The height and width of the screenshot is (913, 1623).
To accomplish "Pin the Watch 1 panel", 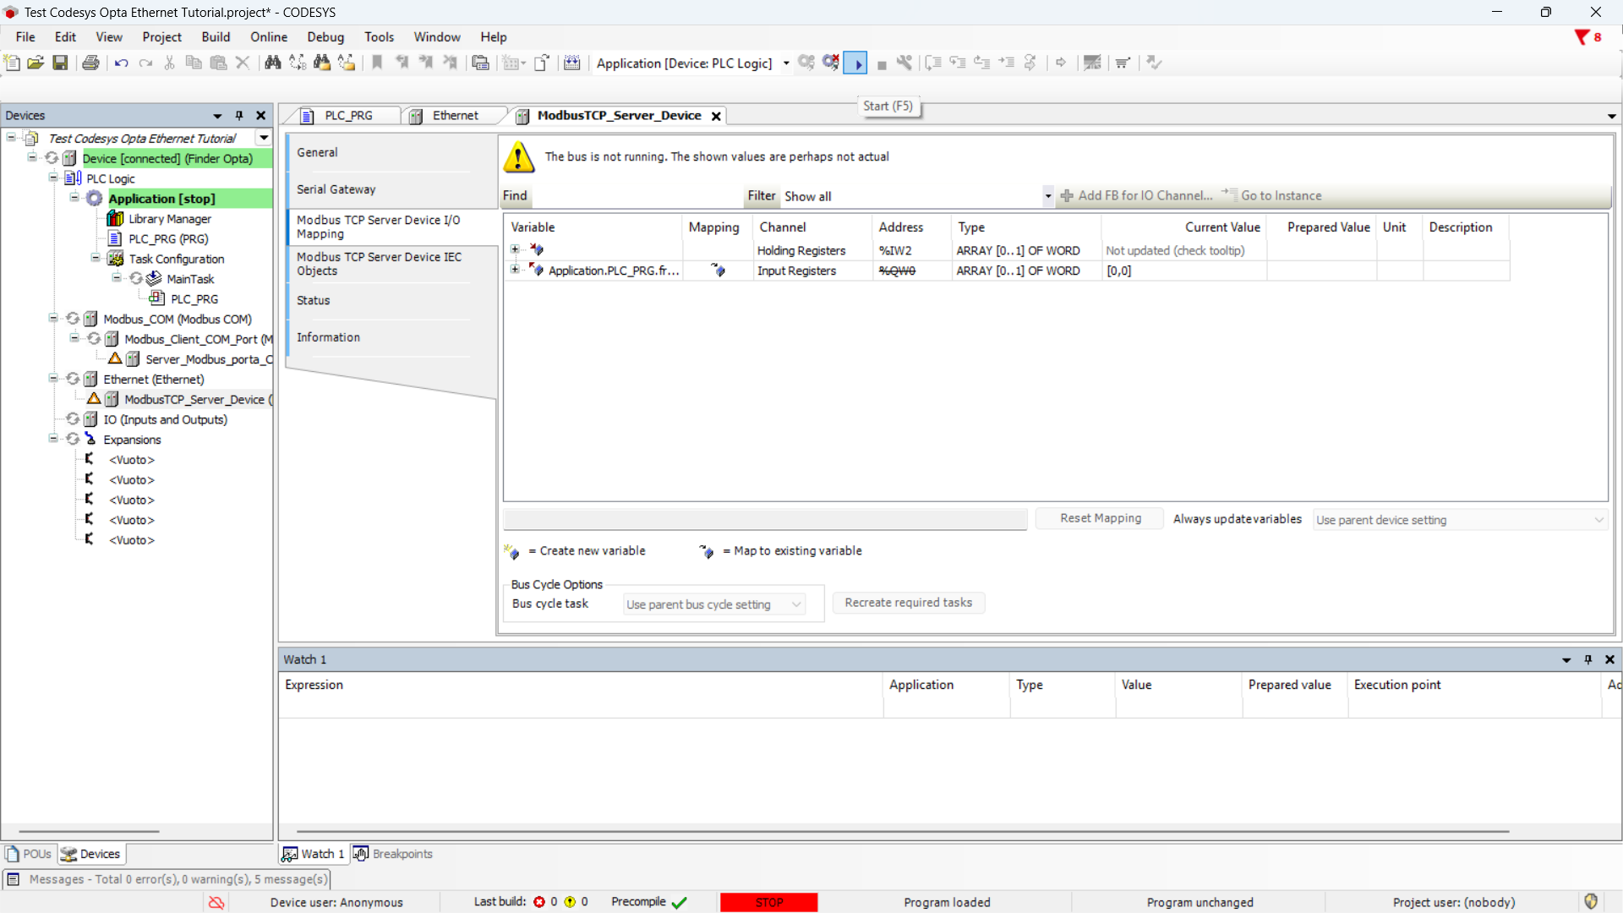I will click(x=1587, y=659).
